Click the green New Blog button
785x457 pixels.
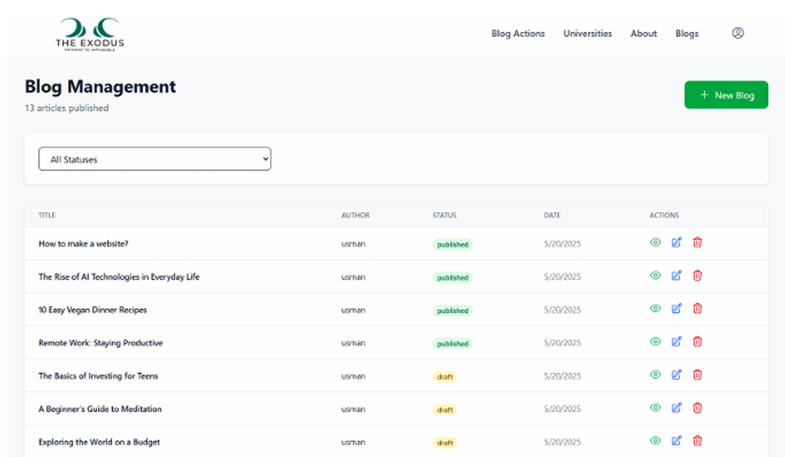pyautogui.click(x=726, y=95)
